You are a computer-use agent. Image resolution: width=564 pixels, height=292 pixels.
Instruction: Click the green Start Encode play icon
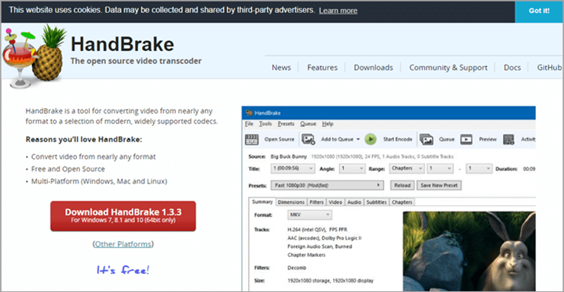click(370, 139)
